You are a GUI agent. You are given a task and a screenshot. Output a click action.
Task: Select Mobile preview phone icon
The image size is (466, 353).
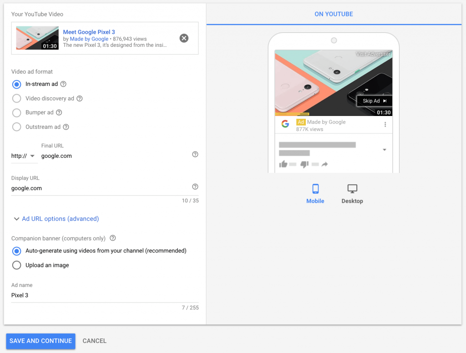(315, 189)
